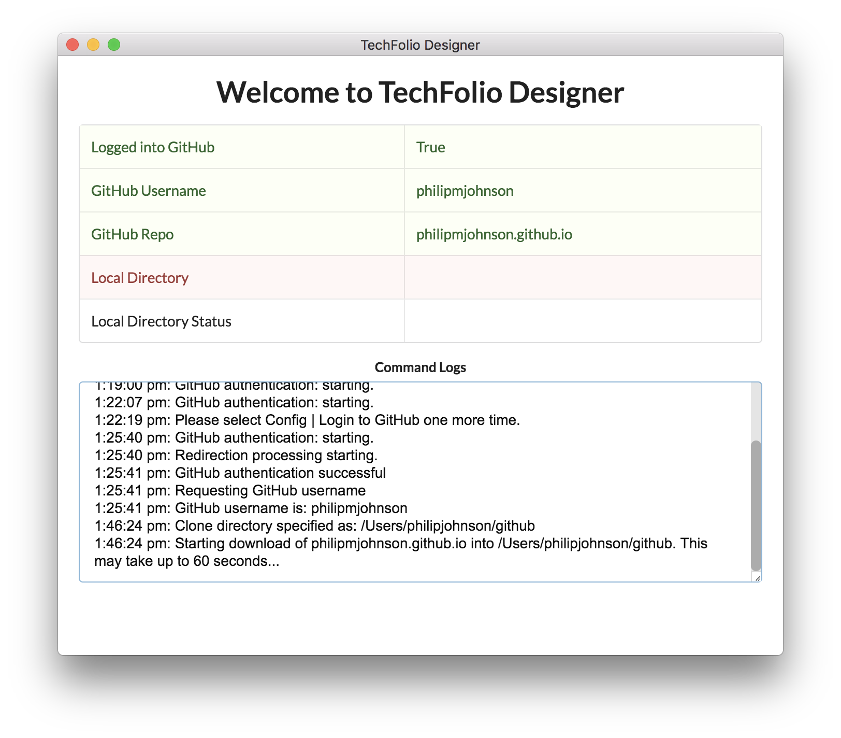Click the resize grip of the logs panel
Image resolution: width=841 pixels, height=738 pixels.
[x=757, y=578]
